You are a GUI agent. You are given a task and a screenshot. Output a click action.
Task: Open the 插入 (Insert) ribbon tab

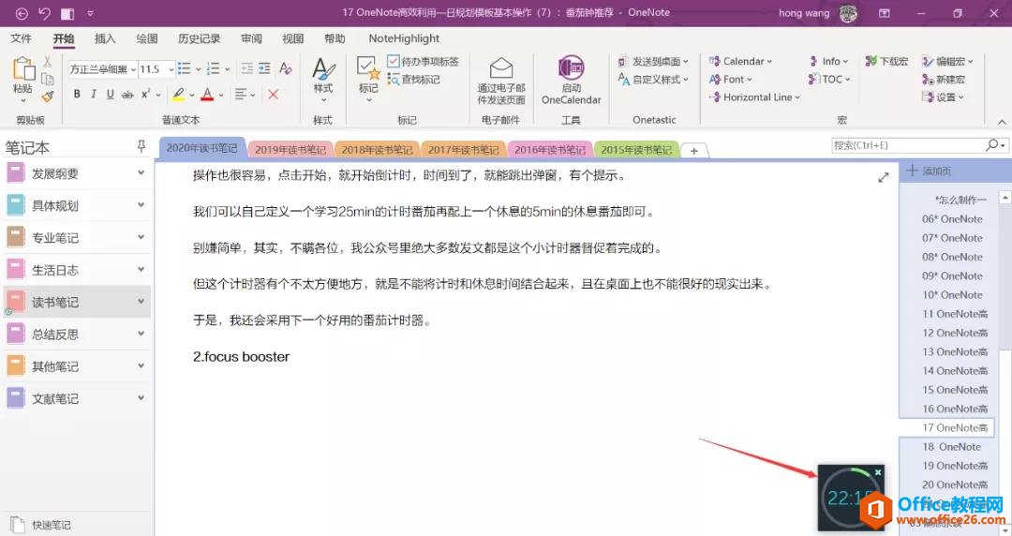[x=105, y=38]
